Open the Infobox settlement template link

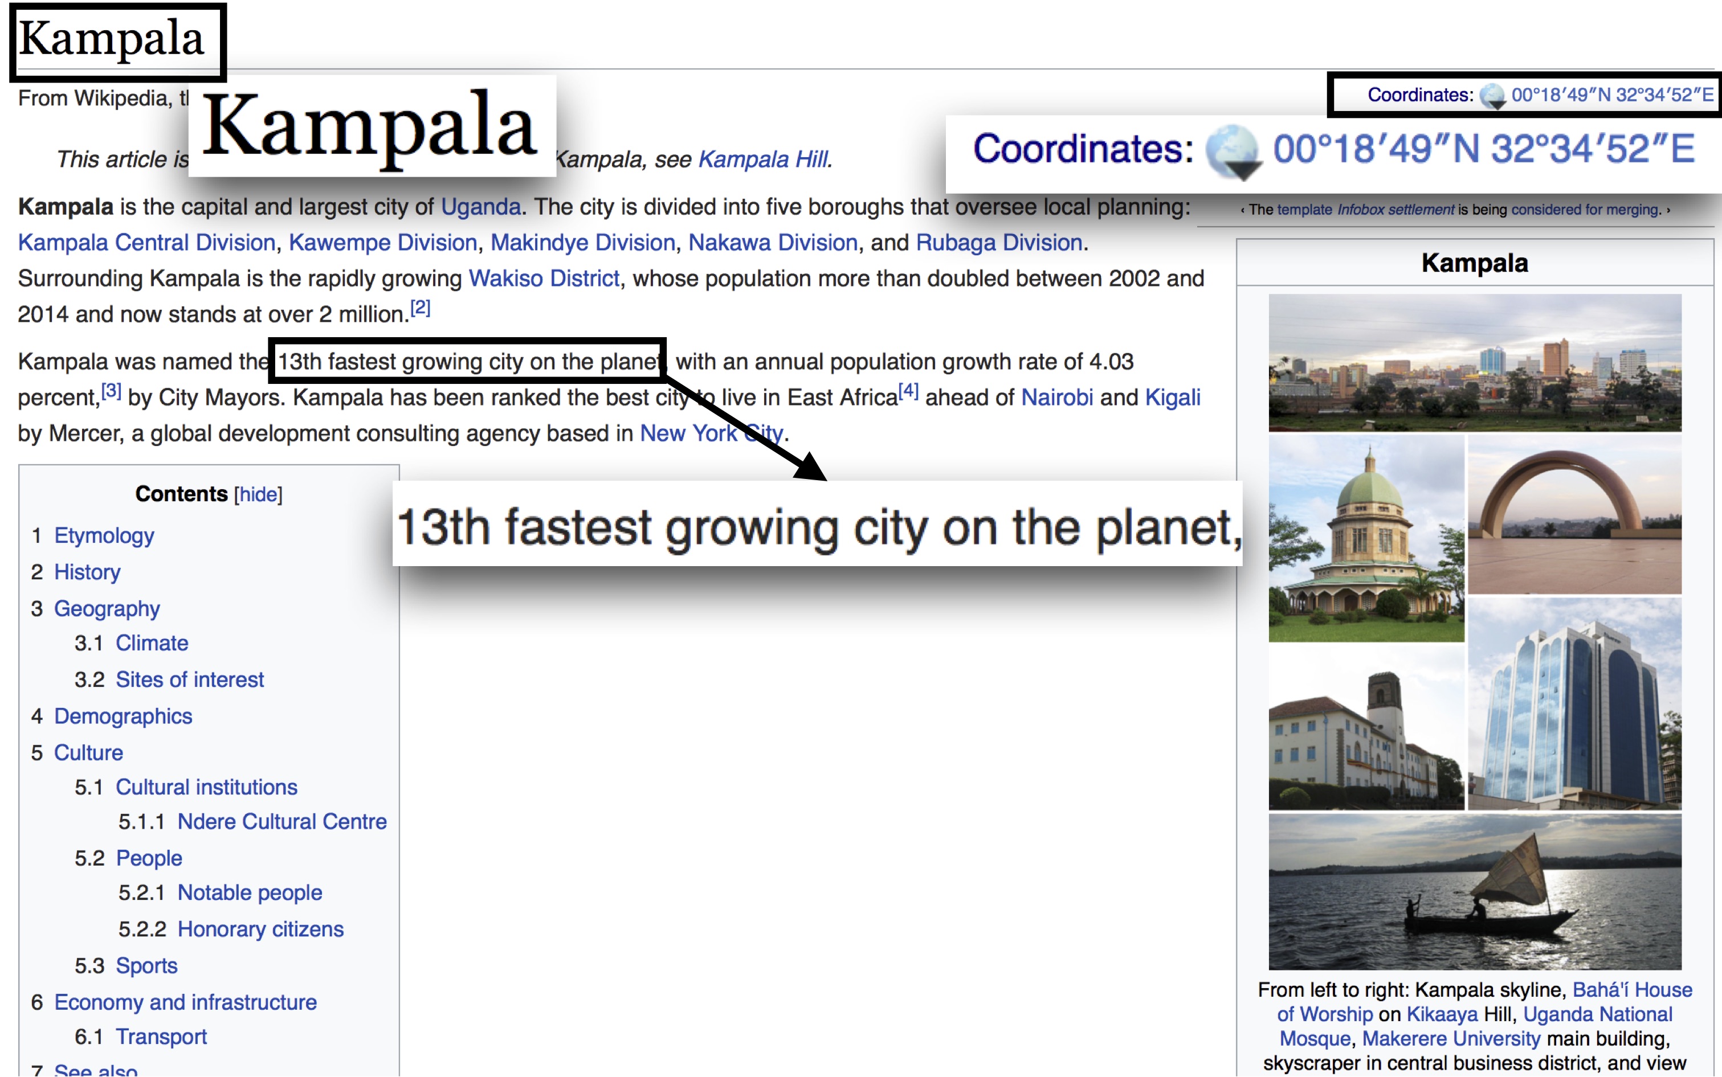pos(1395,210)
